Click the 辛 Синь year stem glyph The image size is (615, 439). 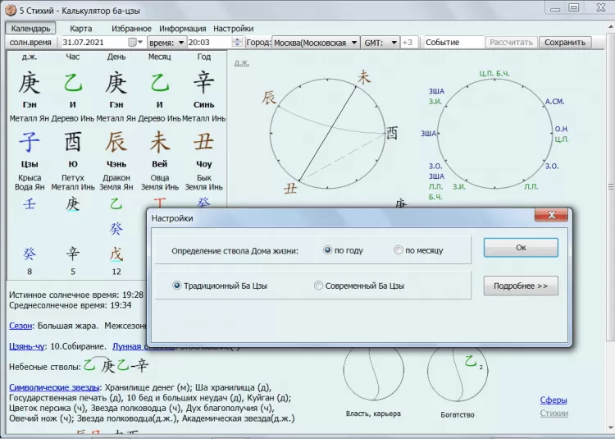click(x=203, y=82)
